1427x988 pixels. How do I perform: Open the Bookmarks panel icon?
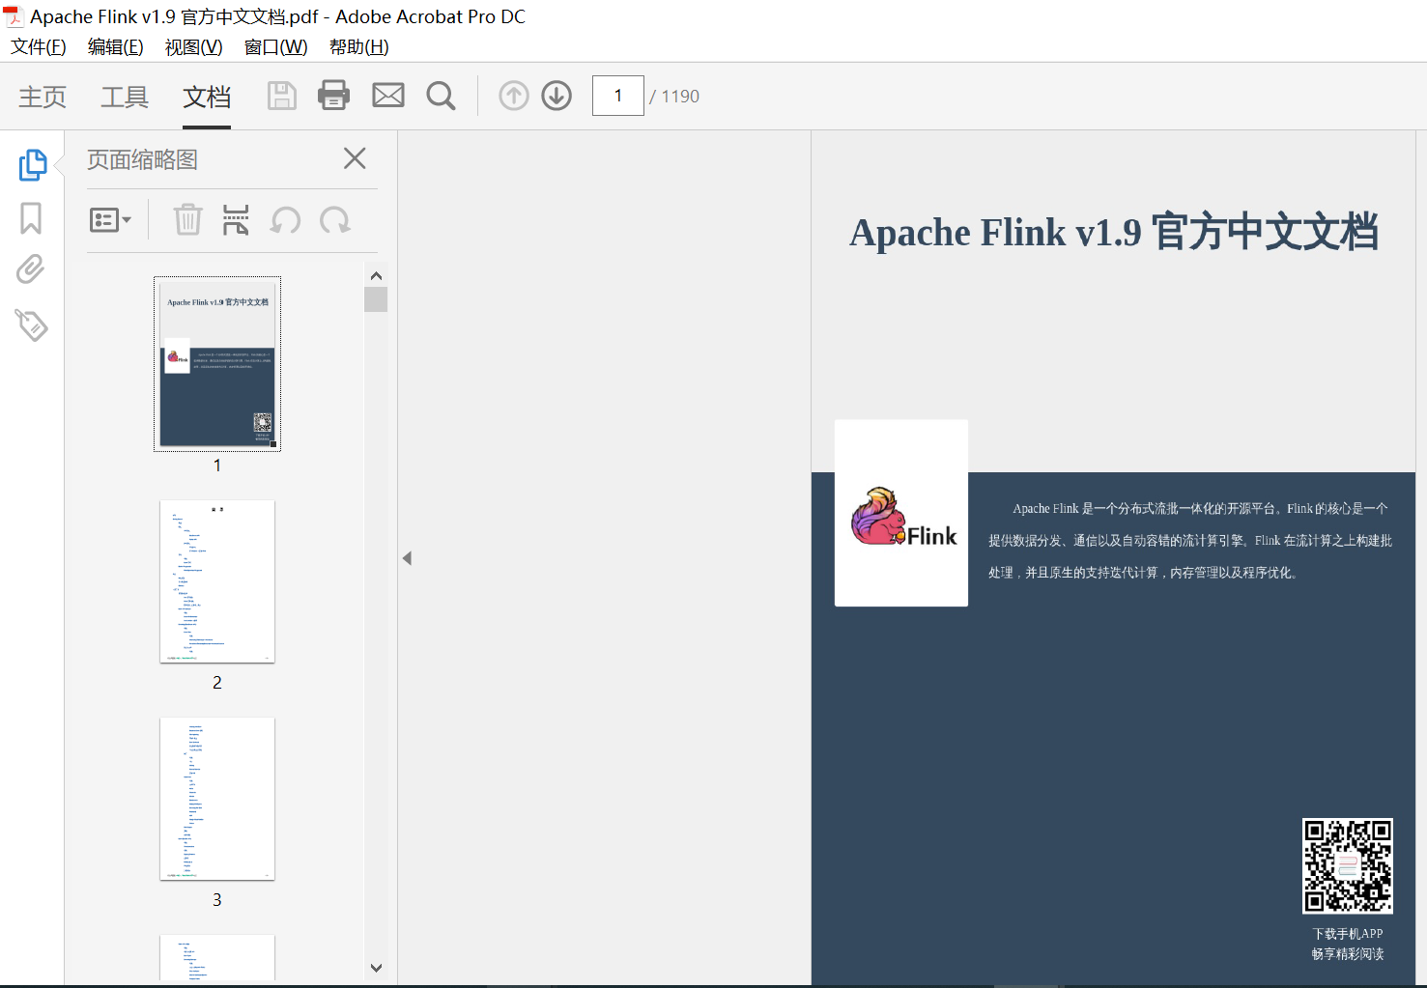pyautogui.click(x=31, y=218)
